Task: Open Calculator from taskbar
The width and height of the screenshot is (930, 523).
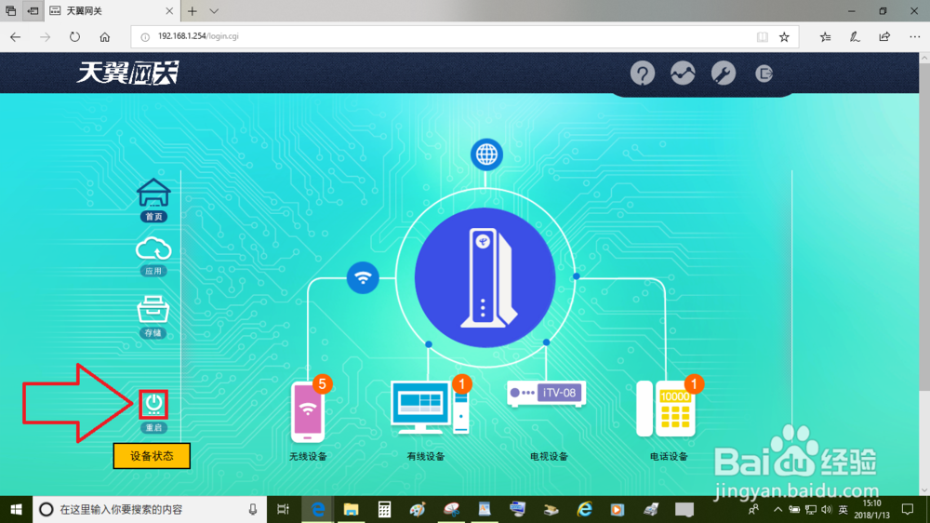Action: 384,509
